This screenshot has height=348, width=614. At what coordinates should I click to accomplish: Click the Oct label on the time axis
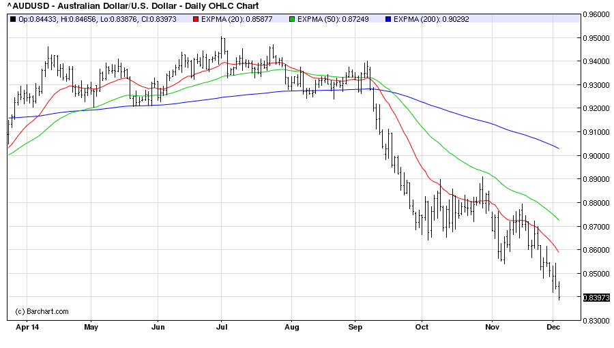pyautogui.click(x=422, y=326)
